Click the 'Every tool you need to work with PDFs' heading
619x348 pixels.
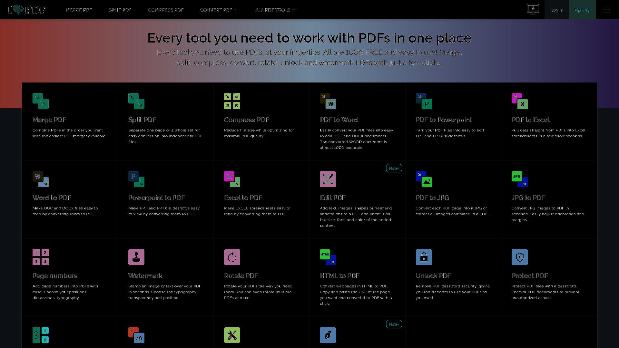click(309, 38)
